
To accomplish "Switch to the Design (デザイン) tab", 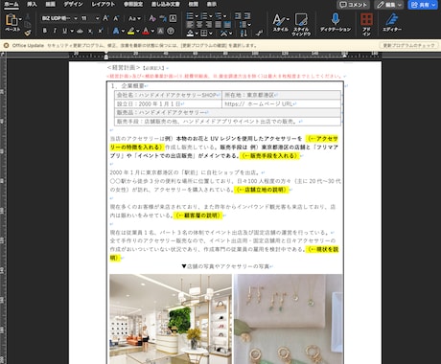I will [x=73, y=4].
